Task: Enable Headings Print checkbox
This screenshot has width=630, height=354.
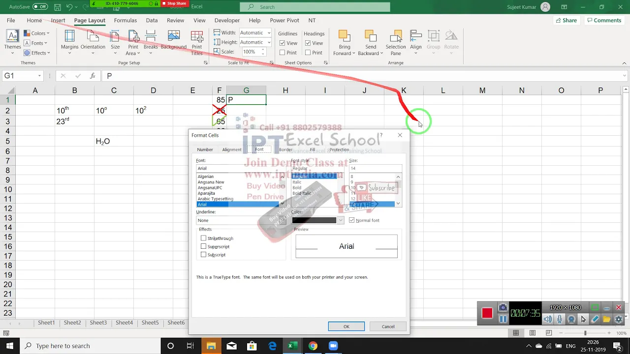Action: (x=308, y=53)
